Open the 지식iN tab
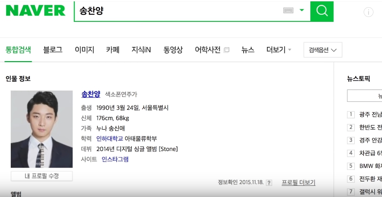Viewport: 382px width, 197px height. (141, 50)
